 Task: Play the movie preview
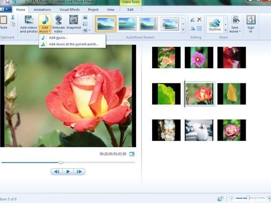[x=68, y=172]
